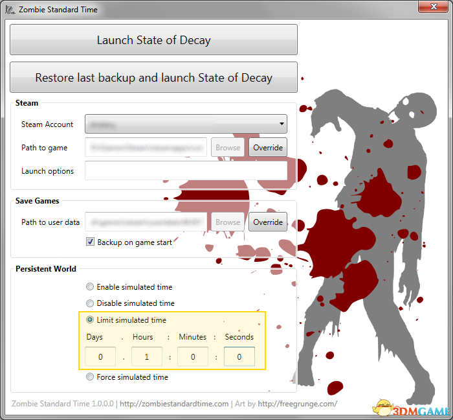
Task: Click the Path to user data field
Action: pos(146,222)
